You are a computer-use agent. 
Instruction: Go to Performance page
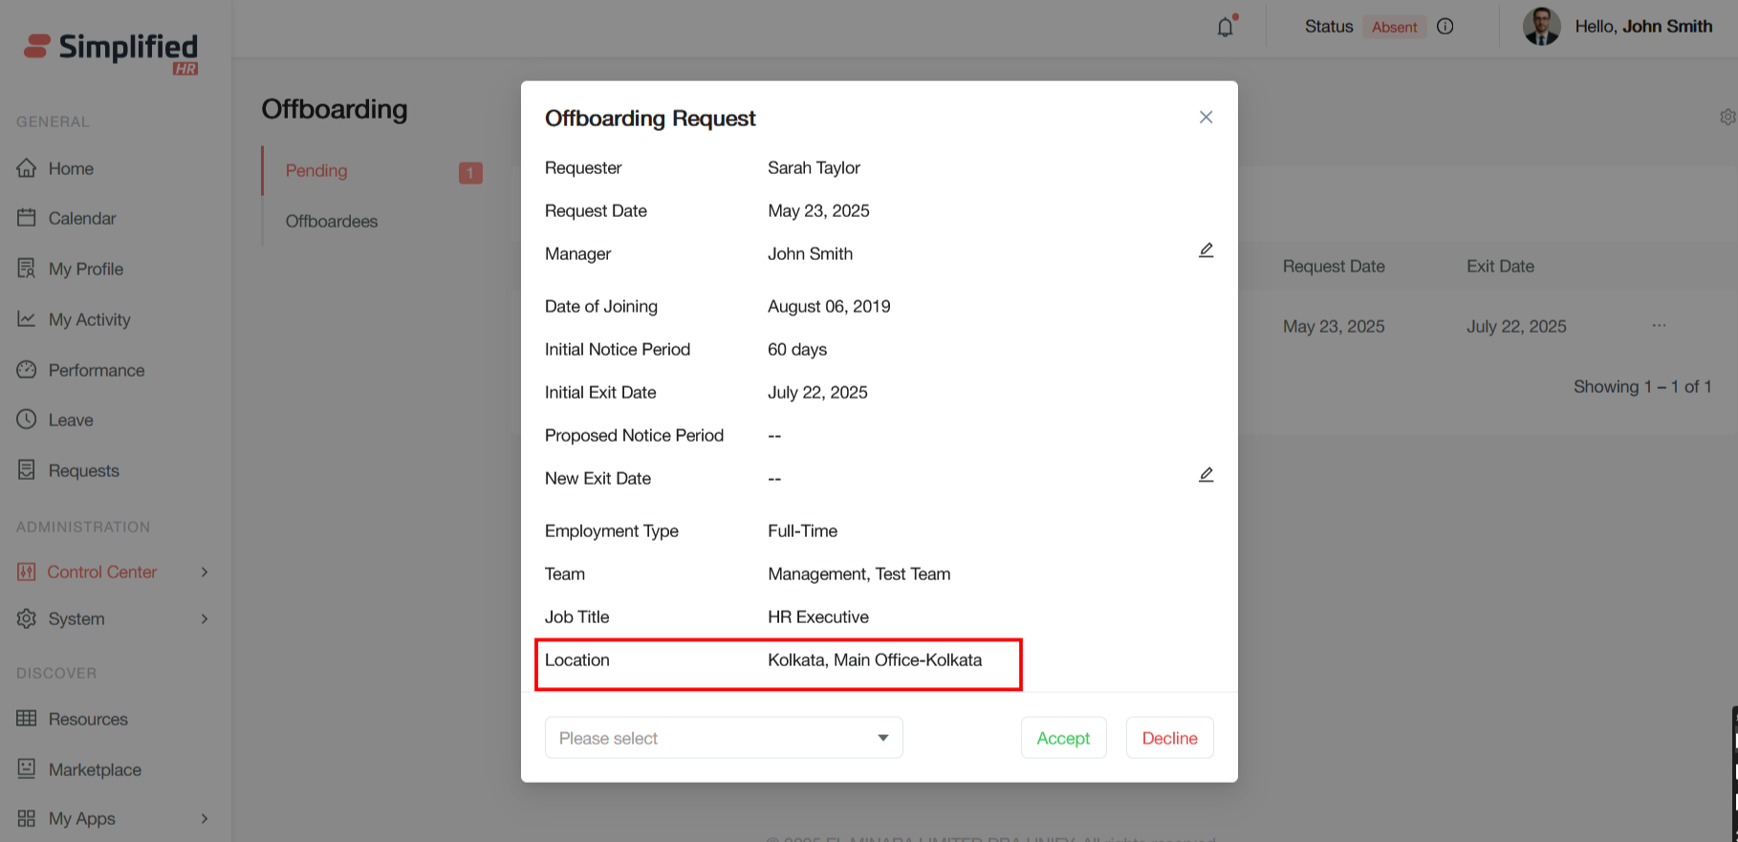(96, 370)
